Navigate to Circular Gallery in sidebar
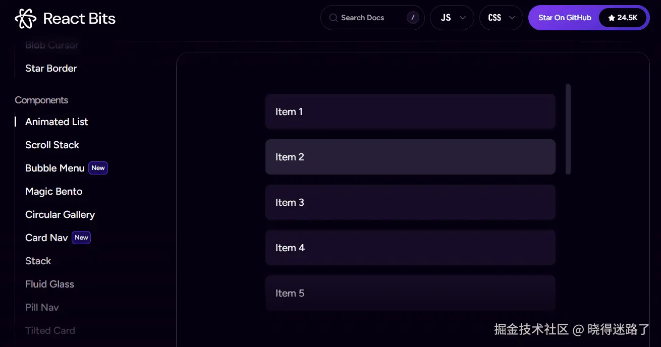The width and height of the screenshot is (661, 347). 60,214
